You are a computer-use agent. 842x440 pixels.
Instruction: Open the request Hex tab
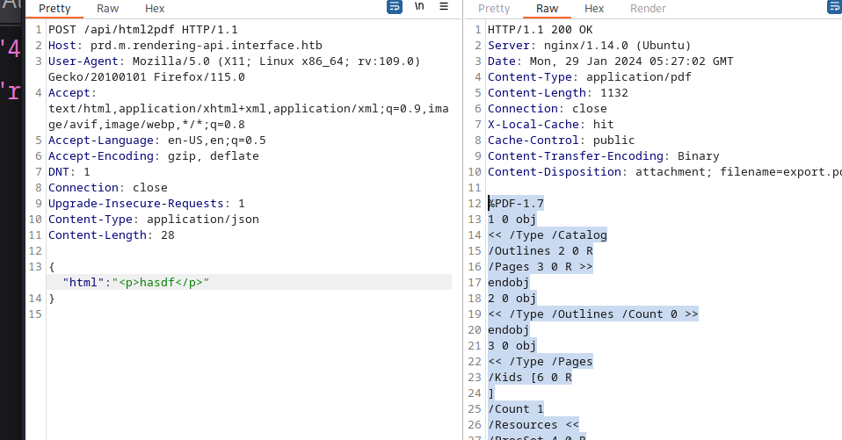point(155,9)
